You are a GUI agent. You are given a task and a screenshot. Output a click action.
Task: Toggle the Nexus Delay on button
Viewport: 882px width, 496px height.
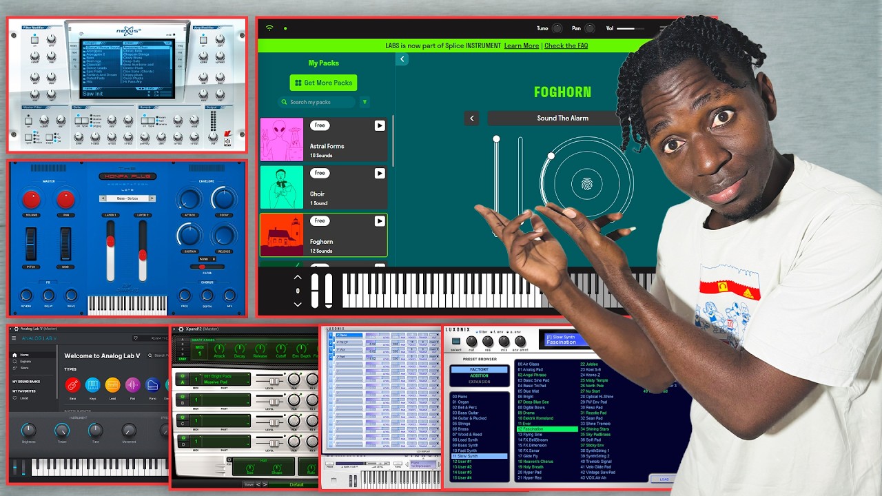(x=77, y=120)
